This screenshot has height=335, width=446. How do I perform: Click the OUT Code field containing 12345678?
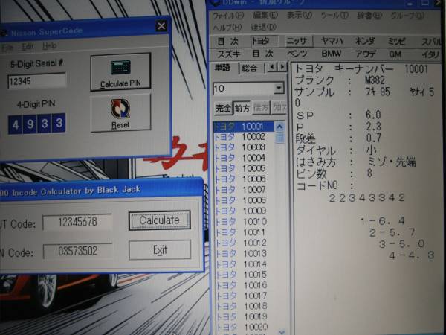[x=77, y=222]
